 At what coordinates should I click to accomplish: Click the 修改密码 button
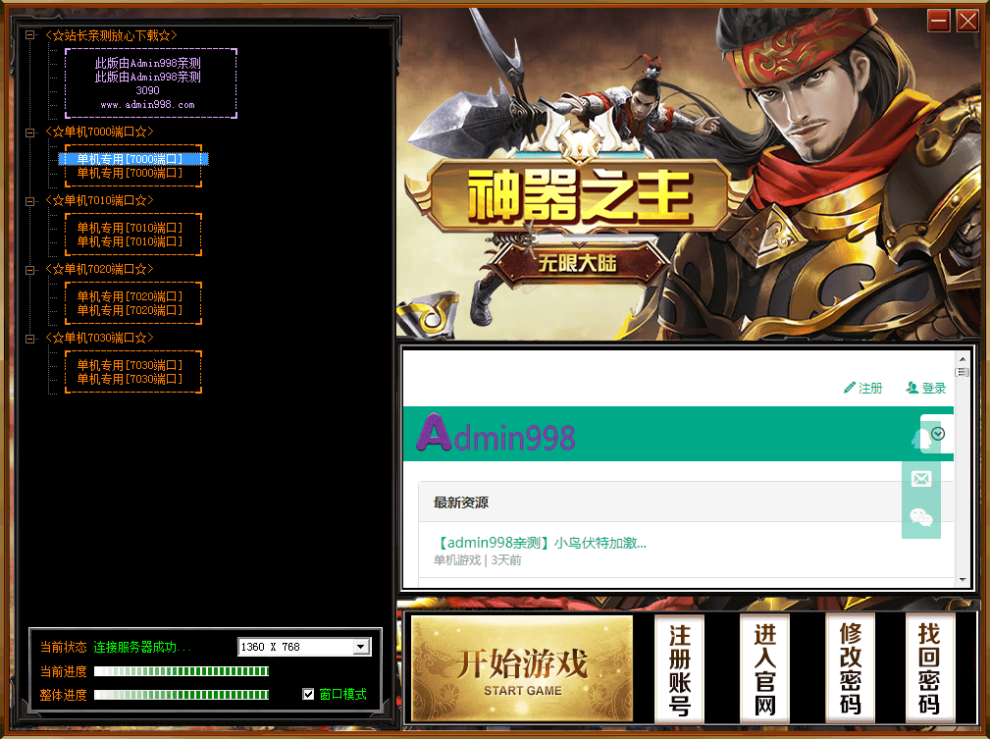click(851, 669)
